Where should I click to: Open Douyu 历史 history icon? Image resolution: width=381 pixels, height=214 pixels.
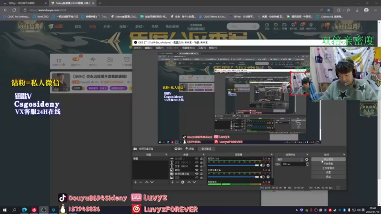[267, 27]
